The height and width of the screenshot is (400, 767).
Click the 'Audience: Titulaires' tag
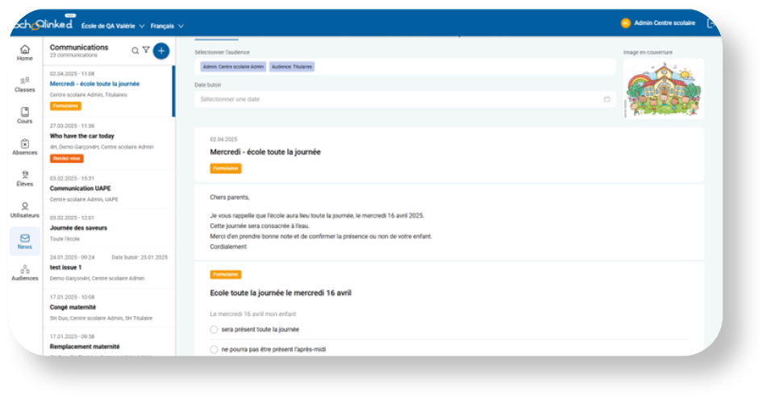click(x=292, y=66)
